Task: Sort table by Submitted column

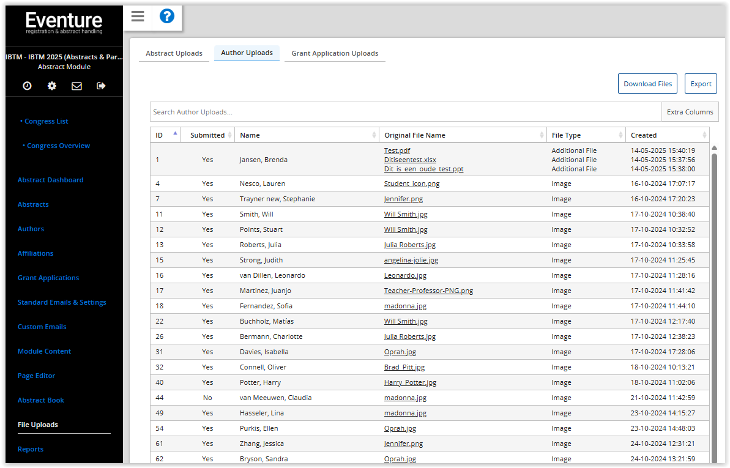Action: (207, 135)
